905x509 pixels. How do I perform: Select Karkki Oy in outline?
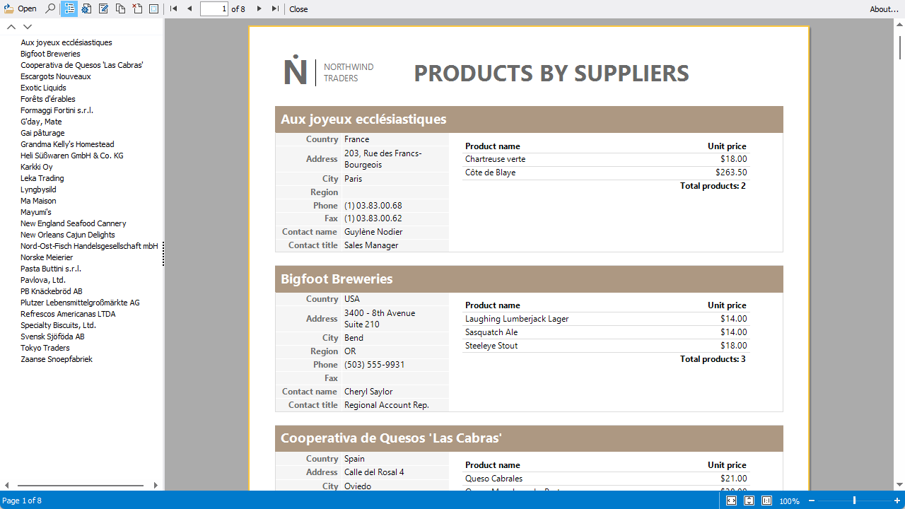(37, 167)
